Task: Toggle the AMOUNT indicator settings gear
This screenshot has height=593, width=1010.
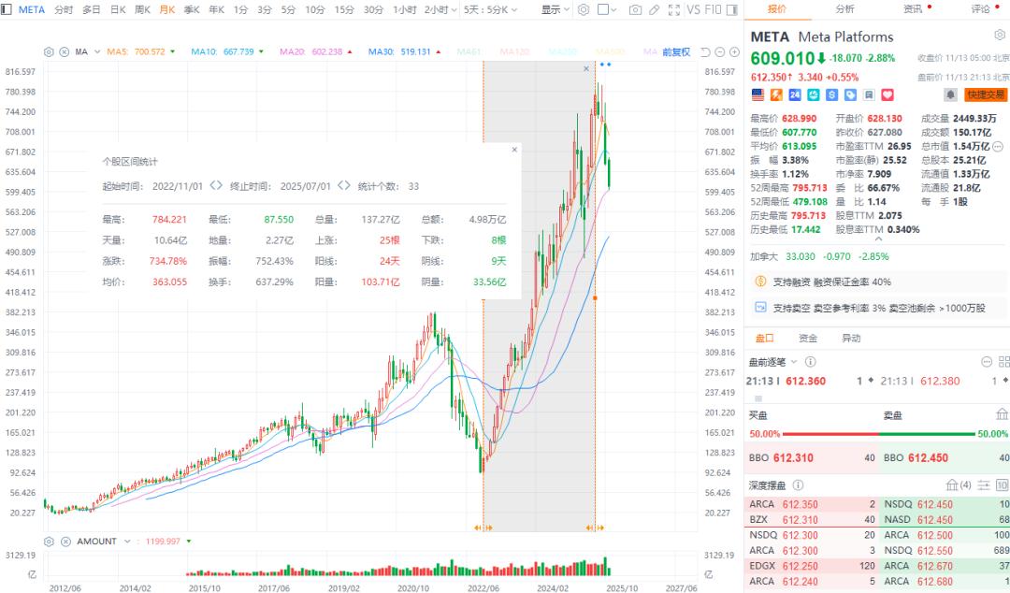Action: 50,541
